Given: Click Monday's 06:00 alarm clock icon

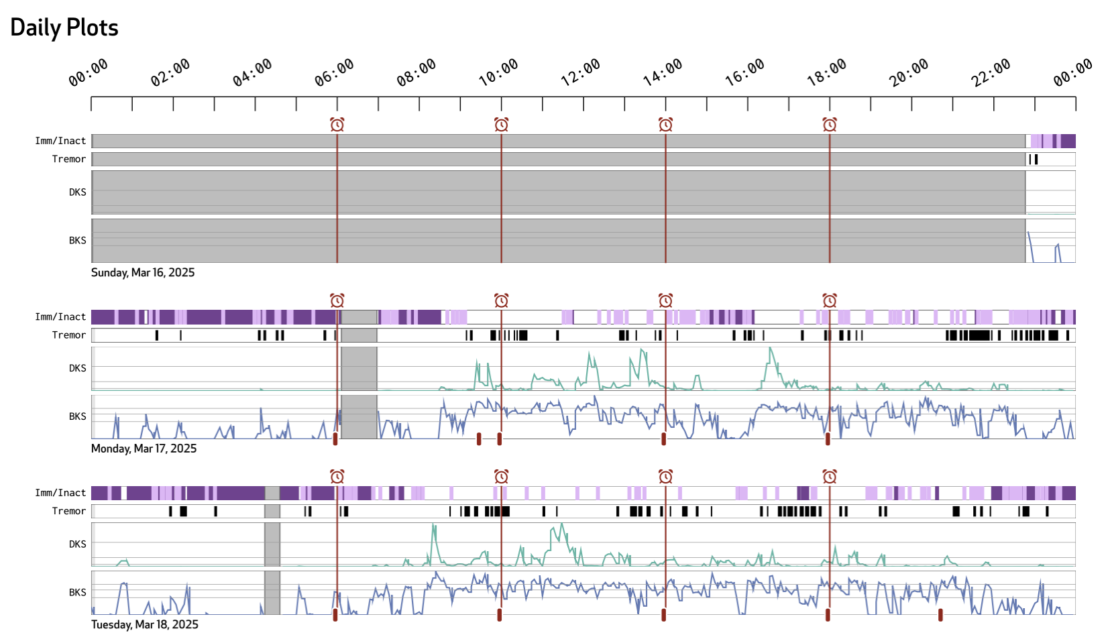Looking at the screenshot, I should coord(337,300).
